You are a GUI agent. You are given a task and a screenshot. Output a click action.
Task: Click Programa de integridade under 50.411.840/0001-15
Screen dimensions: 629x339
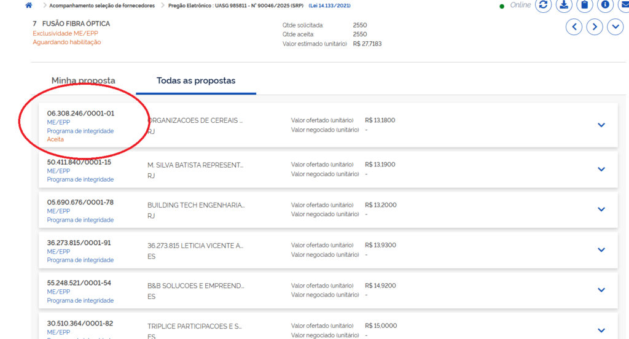[x=80, y=179]
